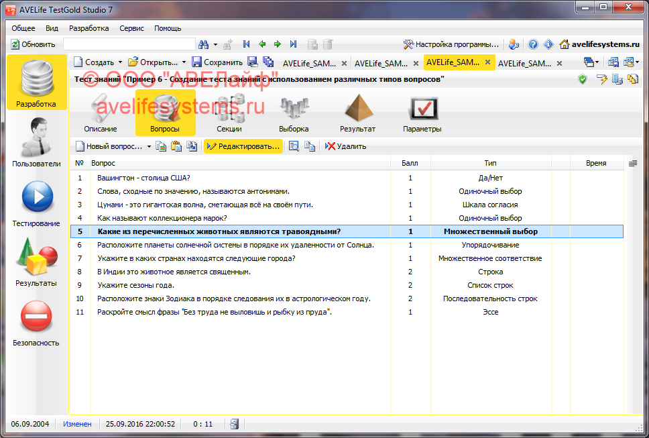Click the Редактировать button
649x438 pixels.
[x=243, y=146]
